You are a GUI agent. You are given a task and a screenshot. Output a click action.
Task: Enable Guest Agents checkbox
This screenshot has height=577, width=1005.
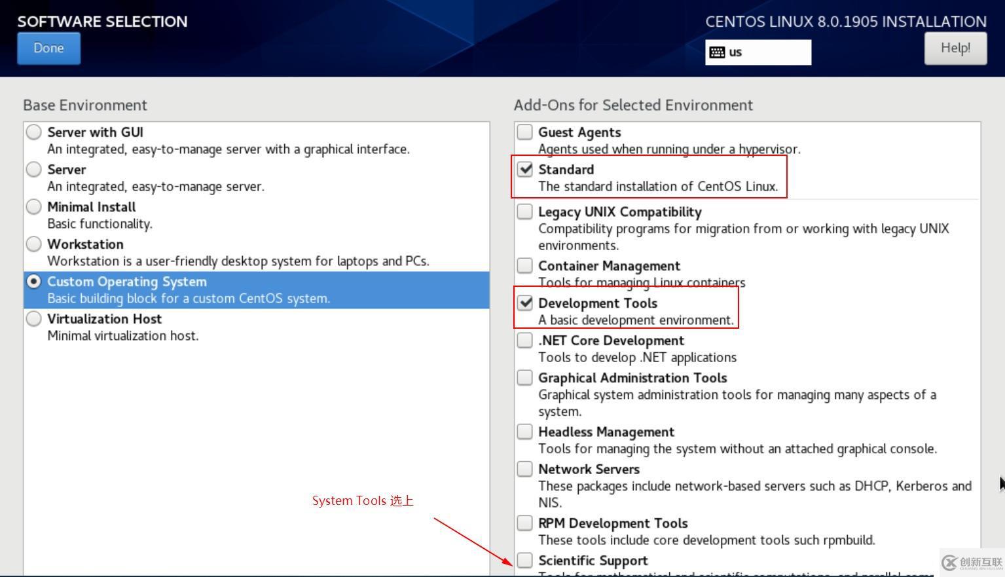pos(524,132)
